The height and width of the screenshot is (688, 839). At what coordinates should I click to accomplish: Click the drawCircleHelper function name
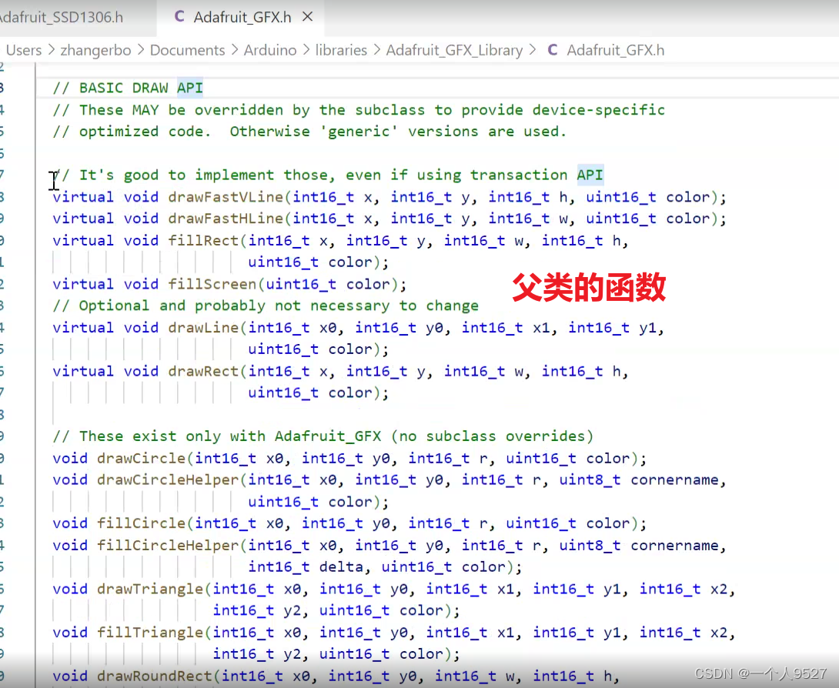168,480
